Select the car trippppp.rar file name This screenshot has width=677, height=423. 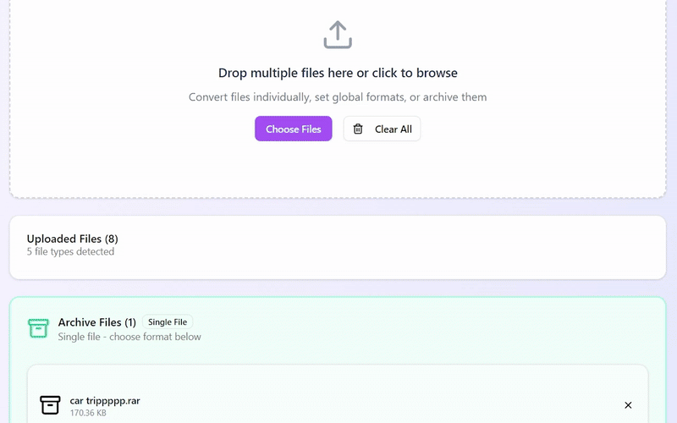[106, 400]
